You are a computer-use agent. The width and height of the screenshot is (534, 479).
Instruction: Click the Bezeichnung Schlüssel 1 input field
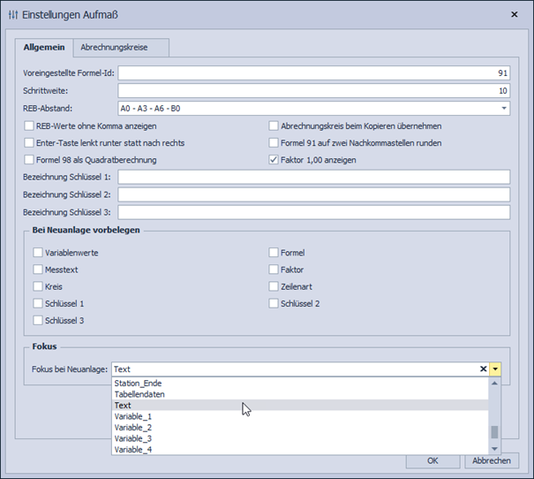[313, 178]
